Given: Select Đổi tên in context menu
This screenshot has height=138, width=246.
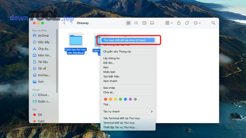Looking at the screenshot, I should pyautogui.click(x=109, y=63).
